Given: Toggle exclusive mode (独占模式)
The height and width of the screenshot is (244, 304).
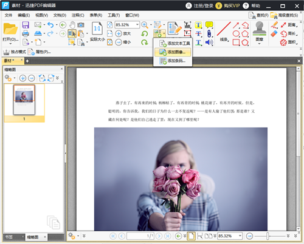Looking at the screenshot, I should click(15, 52).
